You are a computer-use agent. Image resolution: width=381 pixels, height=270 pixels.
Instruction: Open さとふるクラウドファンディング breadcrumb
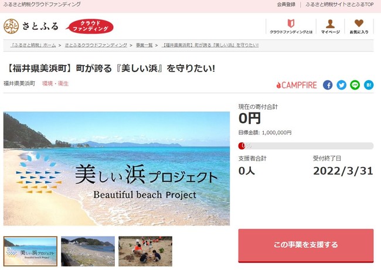[96, 45]
